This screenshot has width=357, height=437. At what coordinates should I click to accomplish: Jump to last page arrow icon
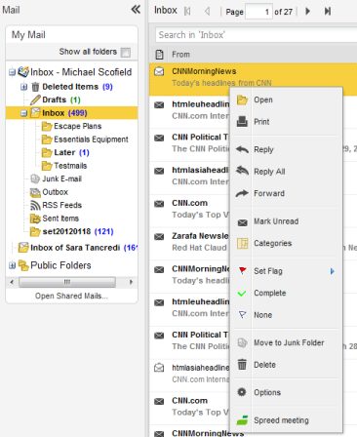[x=328, y=12]
